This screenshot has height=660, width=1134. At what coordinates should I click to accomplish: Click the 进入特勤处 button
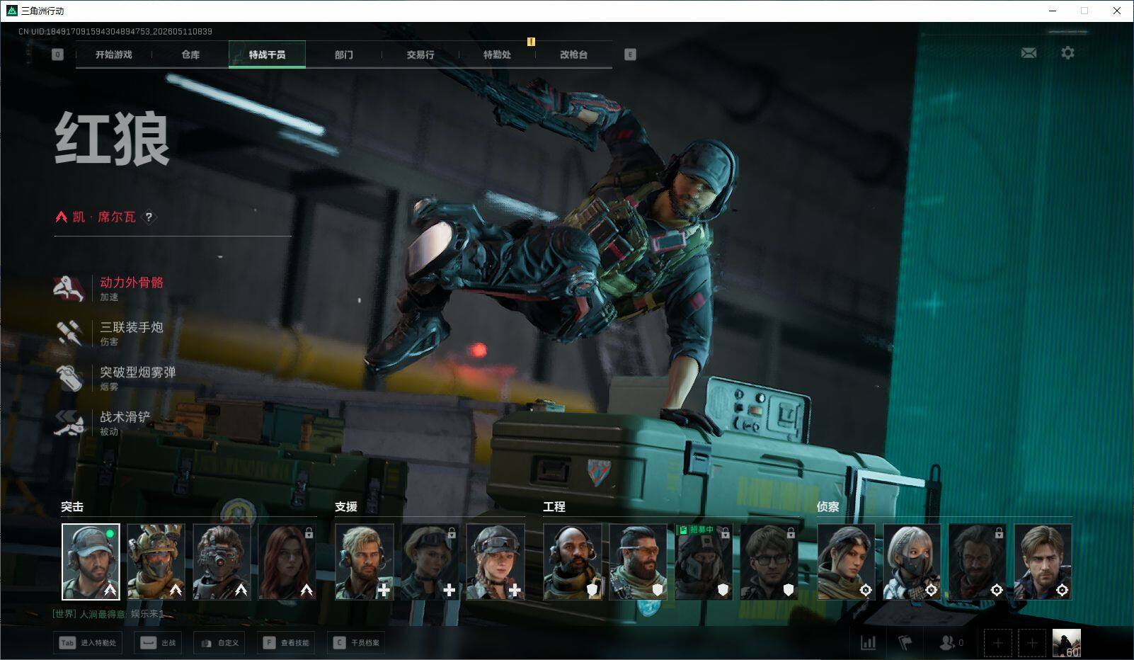[88, 643]
